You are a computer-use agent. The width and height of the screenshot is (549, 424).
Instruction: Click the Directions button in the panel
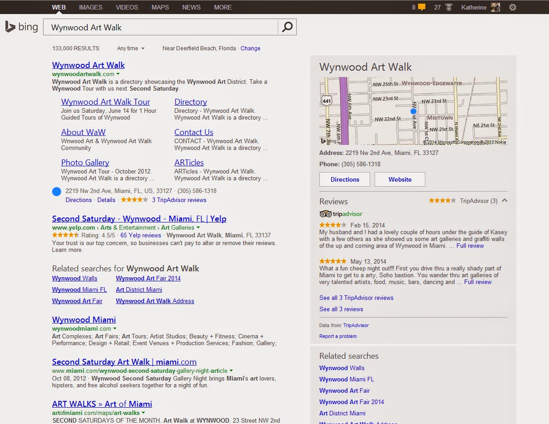345,179
